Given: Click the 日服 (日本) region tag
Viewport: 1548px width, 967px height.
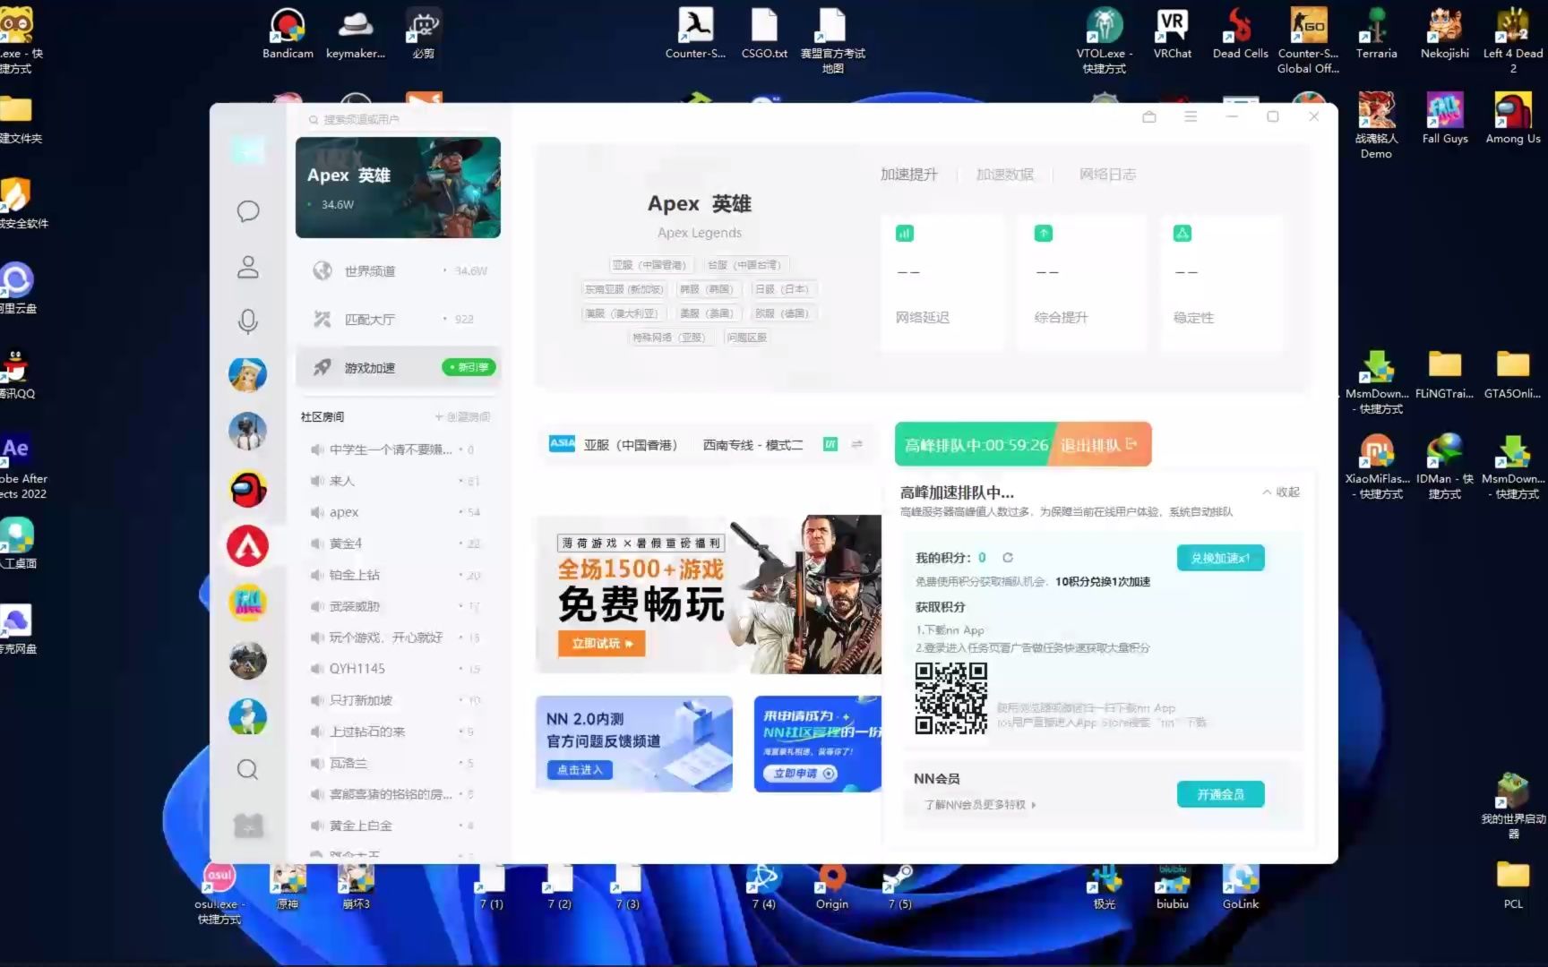Looking at the screenshot, I should 782,289.
